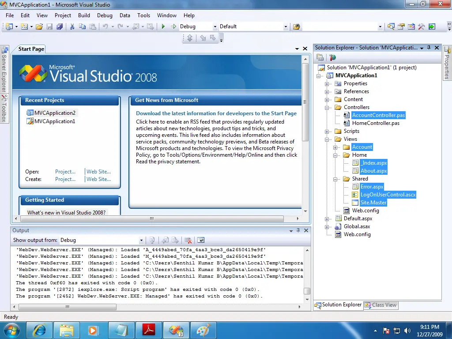The height and width of the screenshot is (339, 452).
Task: Open the Debug solution configuration dropdown
Action: pyautogui.click(x=215, y=26)
